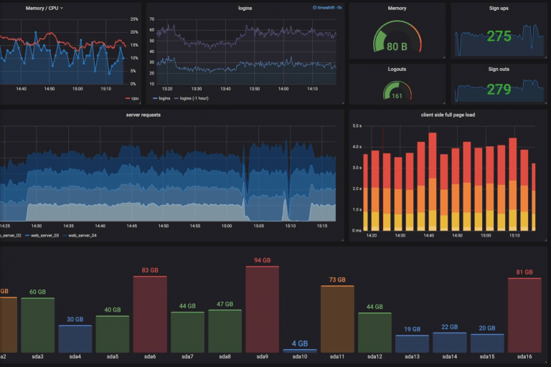Click the sda10 axis label
Image resolution: width=551 pixels, height=367 pixels.
click(300, 356)
